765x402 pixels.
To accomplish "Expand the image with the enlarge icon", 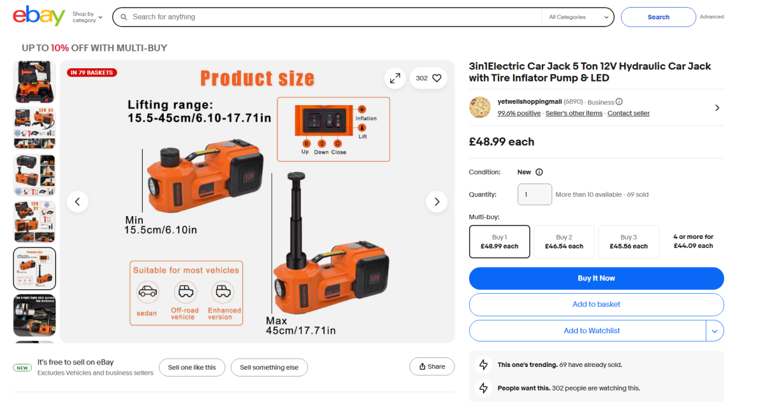I will click(395, 78).
